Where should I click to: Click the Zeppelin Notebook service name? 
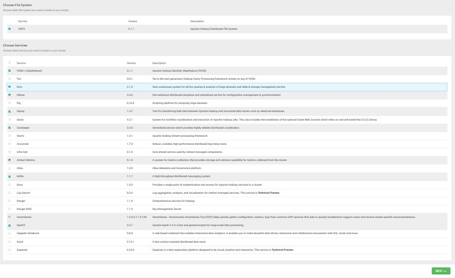pyautogui.click(x=28, y=234)
